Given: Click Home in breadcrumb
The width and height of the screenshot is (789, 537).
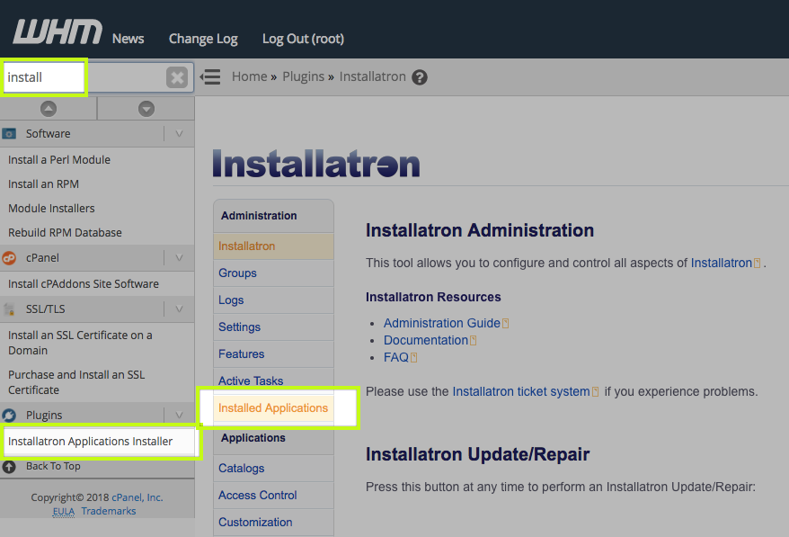Looking at the screenshot, I should point(250,76).
